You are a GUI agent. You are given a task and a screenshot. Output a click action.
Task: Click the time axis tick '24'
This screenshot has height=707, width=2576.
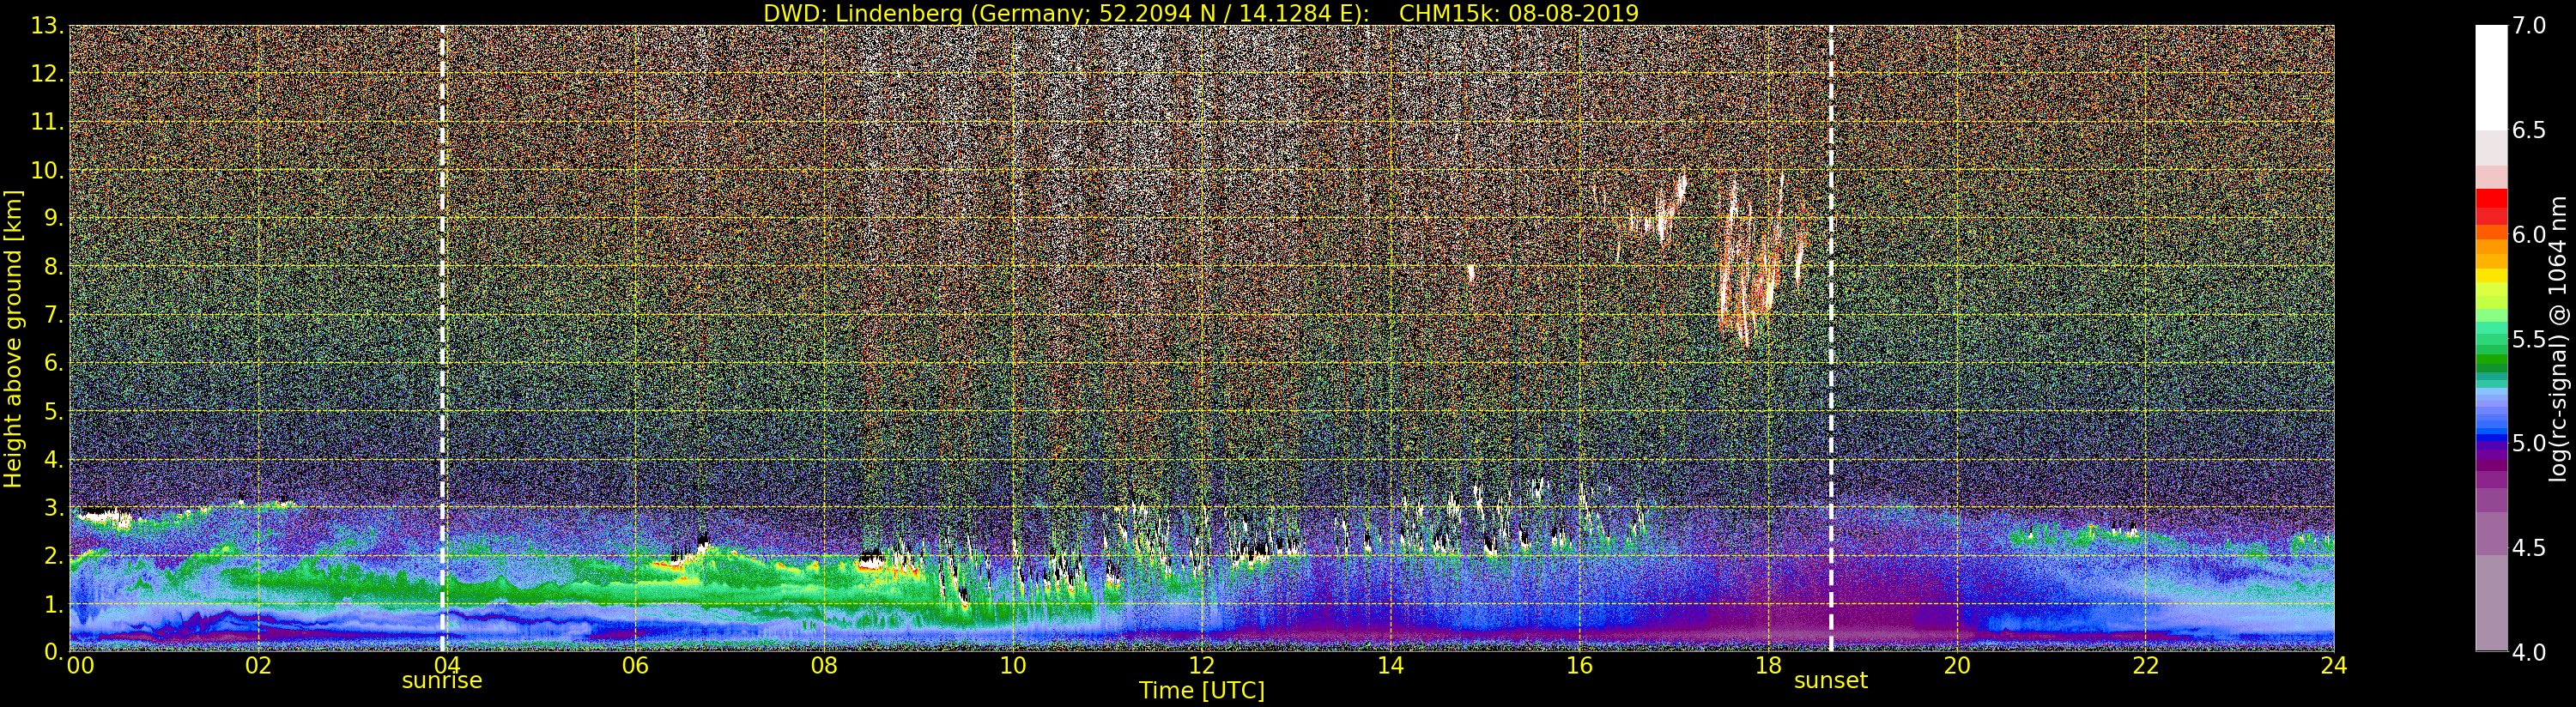[2334, 666]
